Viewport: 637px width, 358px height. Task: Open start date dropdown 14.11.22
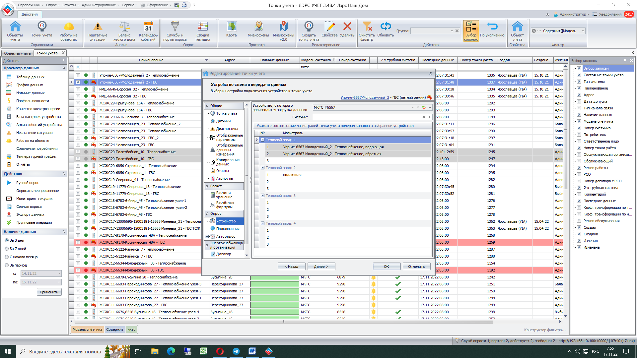(x=59, y=273)
